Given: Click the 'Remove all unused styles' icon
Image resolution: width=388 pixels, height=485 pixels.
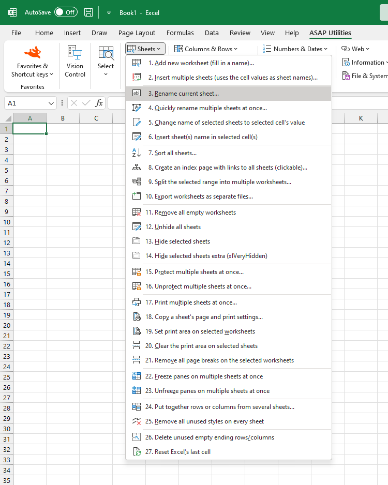Looking at the screenshot, I should (x=137, y=421).
